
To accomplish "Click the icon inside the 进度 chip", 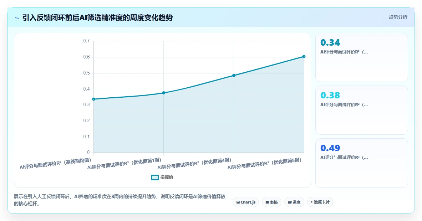I will (x=290, y=202).
